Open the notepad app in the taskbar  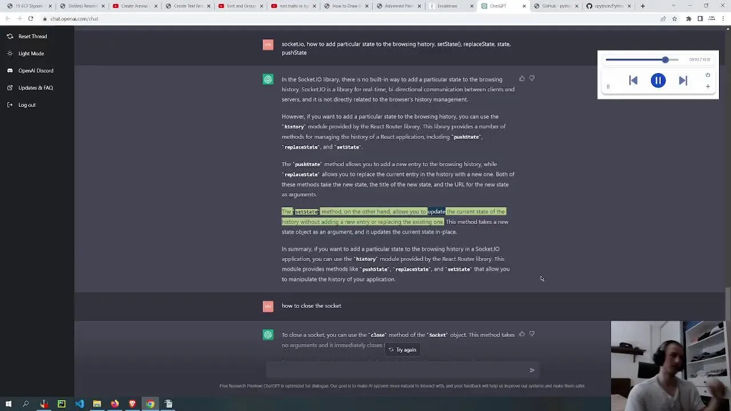pyautogui.click(x=168, y=404)
